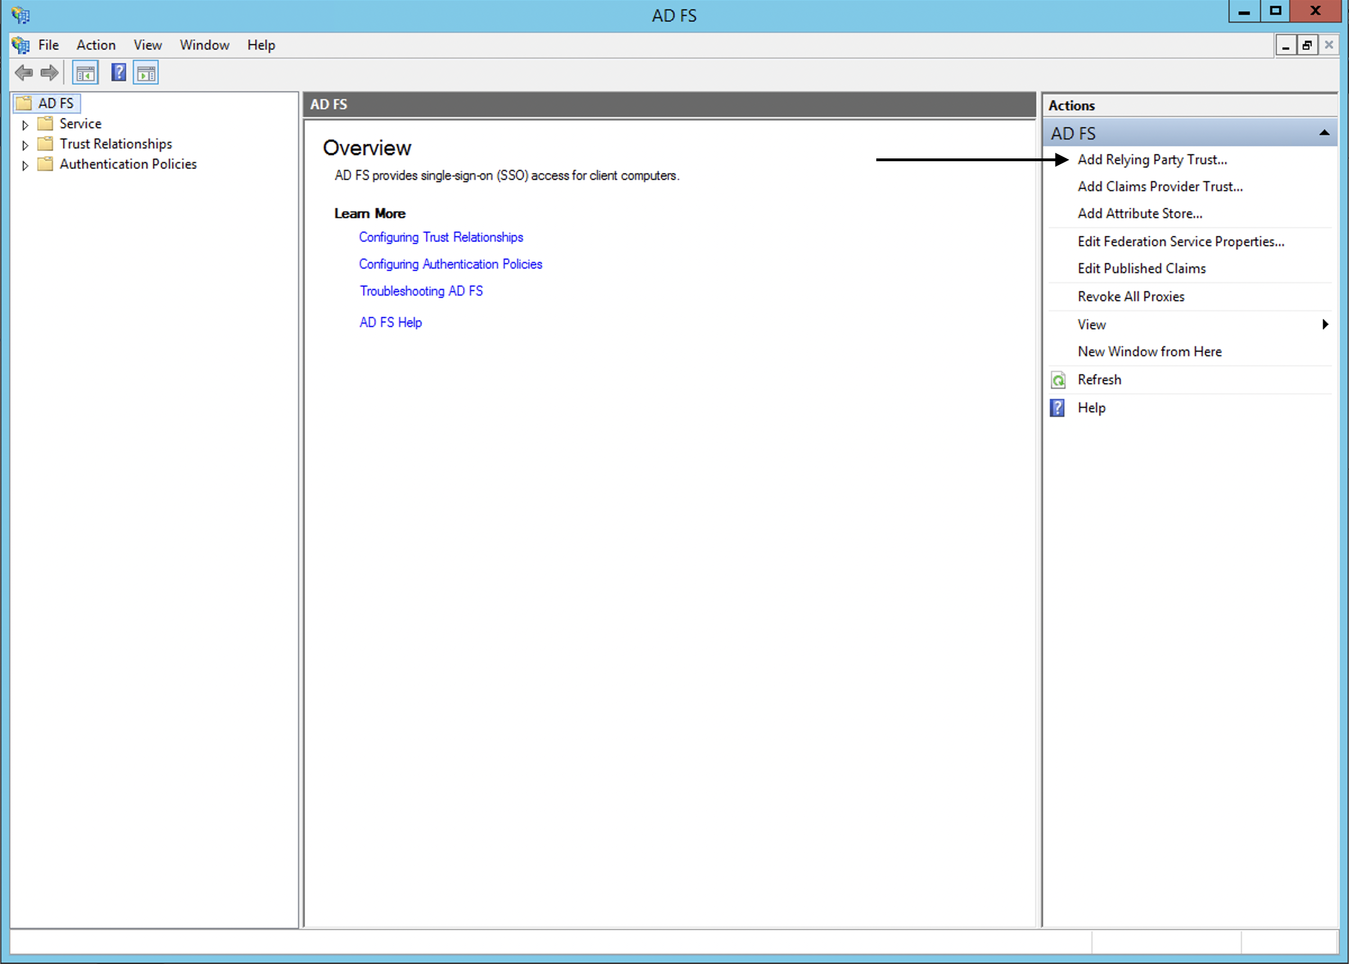Viewport: 1349px width, 964px height.
Task: Click the forward navigation arrow
Action: pyautogui.click(x=49, y=72)
